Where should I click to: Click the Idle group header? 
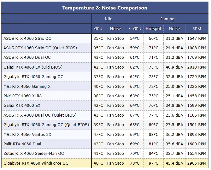[108, 19]
